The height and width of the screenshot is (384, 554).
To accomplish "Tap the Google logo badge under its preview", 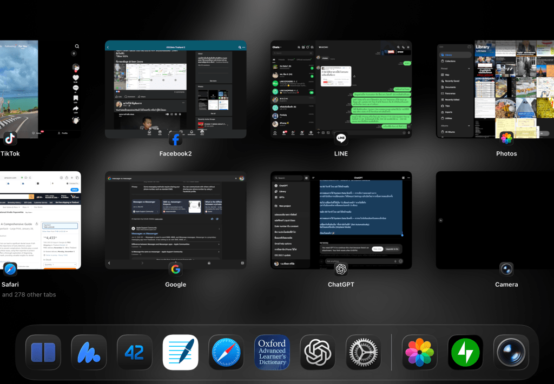I will click(x=175, y=269).
